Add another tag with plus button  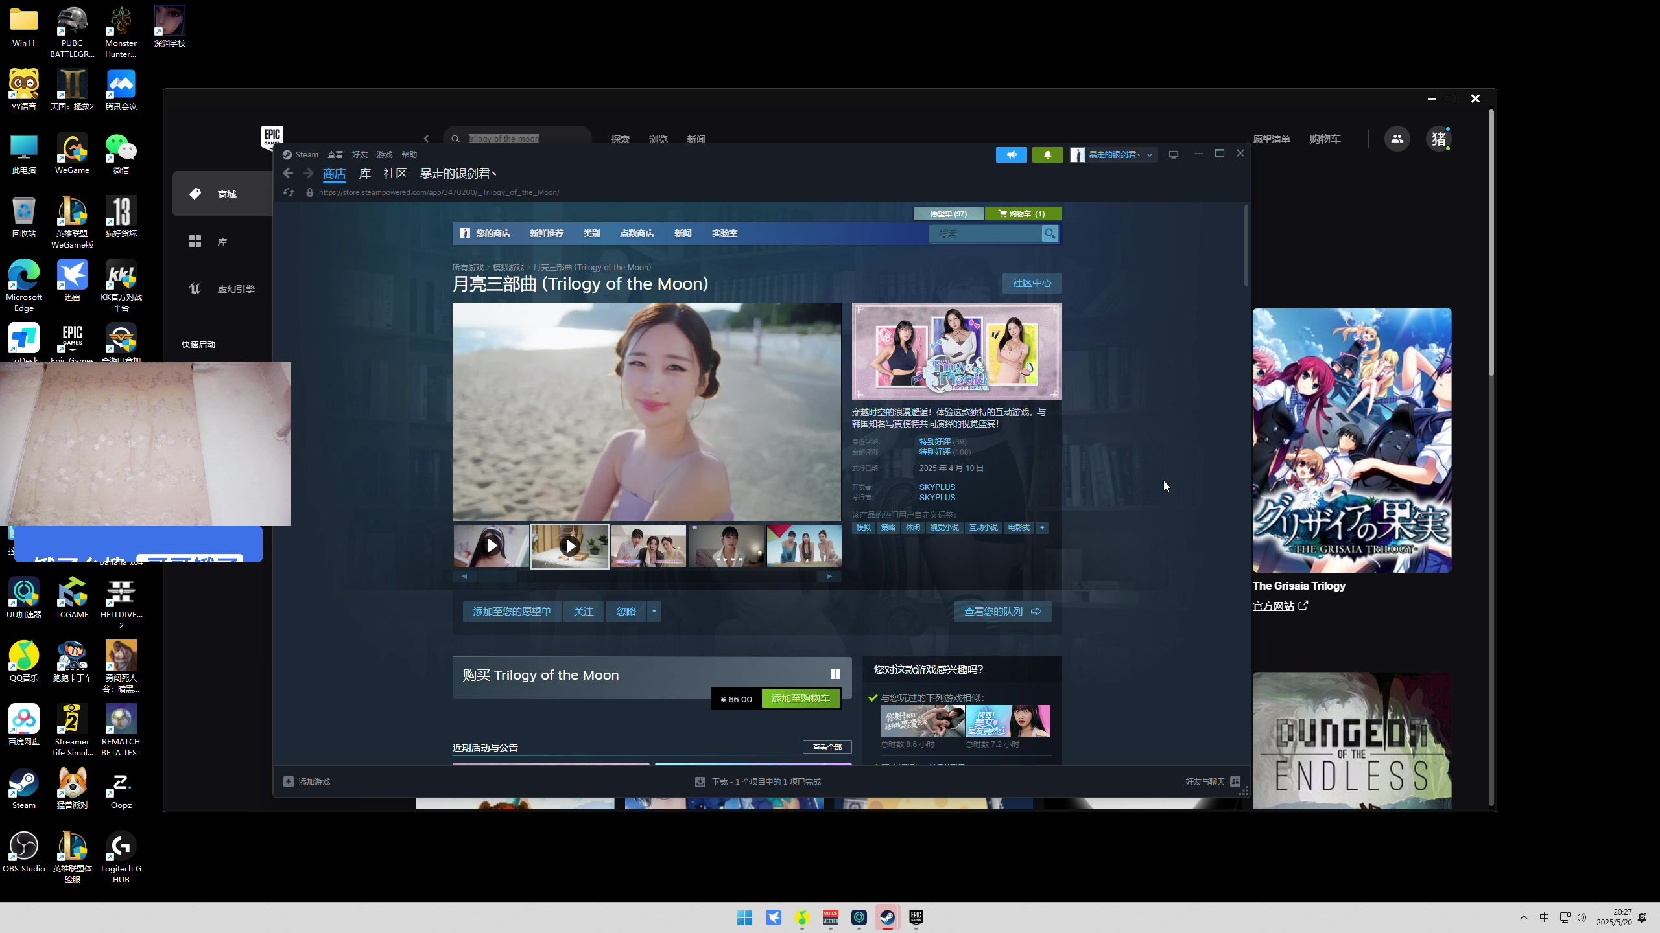[x=1042, y=528]
